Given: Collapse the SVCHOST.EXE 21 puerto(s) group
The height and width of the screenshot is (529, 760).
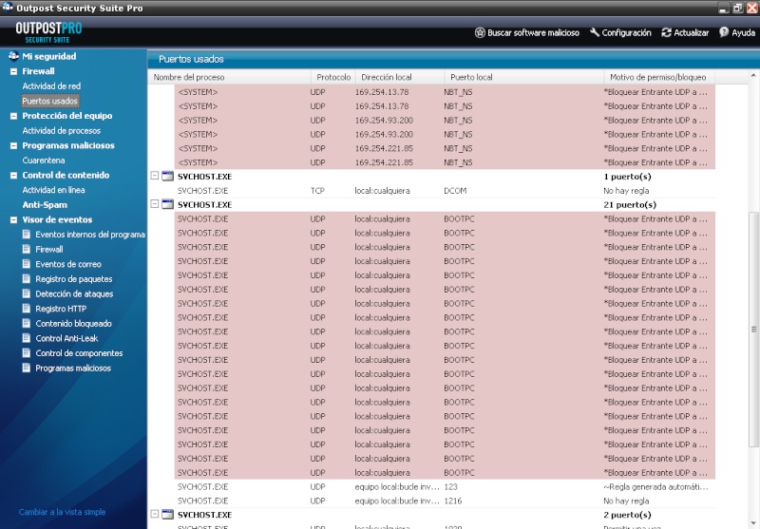Looking at the screenshot, I should tap(155, 204).
